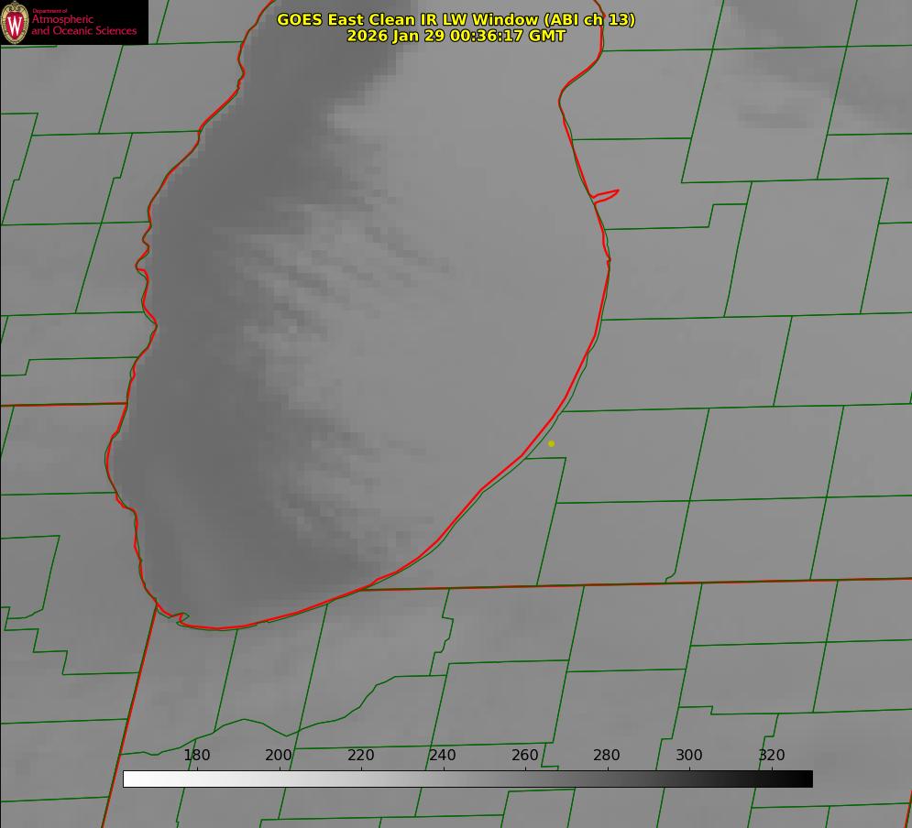Click the 260 colorbar label
This screenshot has height=828, width=912.
525,756
